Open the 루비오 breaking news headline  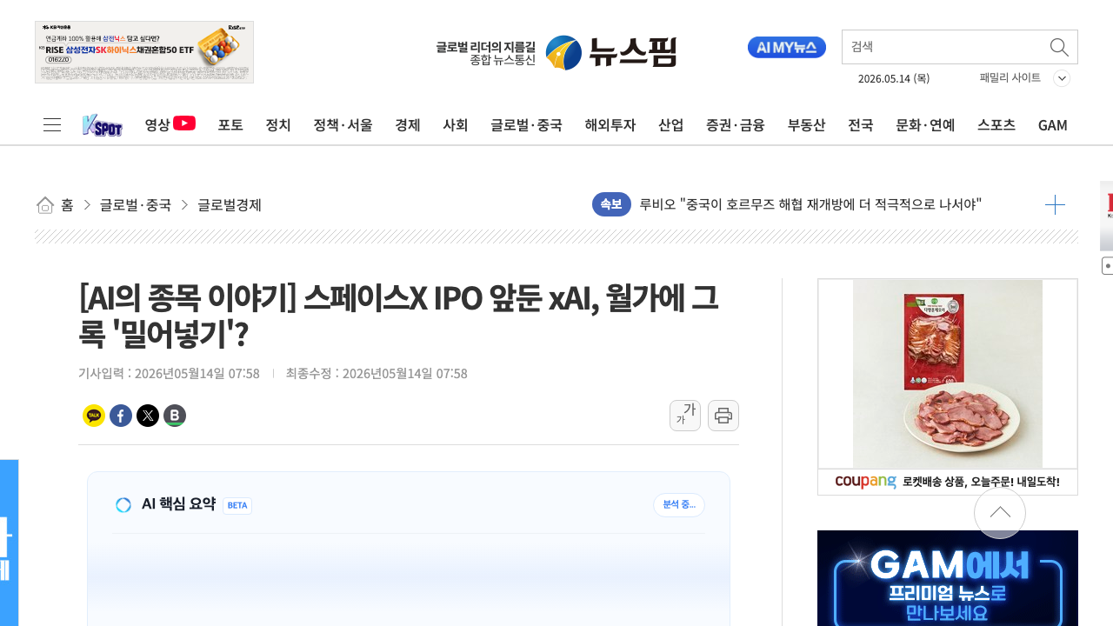810,204
